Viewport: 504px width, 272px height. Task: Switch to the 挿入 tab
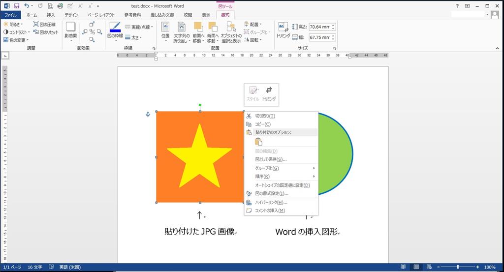[x=51, y=15]
